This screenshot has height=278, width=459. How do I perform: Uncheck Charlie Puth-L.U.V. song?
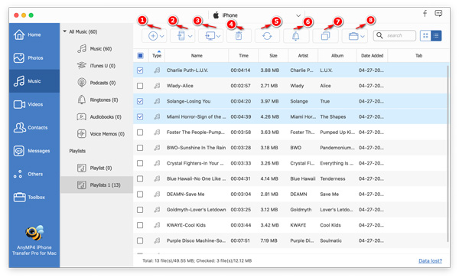pos(140,70)
